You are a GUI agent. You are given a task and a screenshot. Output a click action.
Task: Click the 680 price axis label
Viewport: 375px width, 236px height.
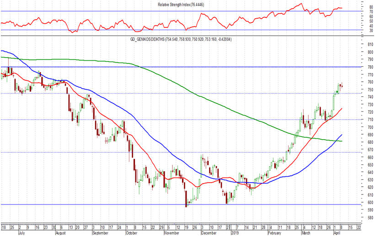tap(370, 142)
